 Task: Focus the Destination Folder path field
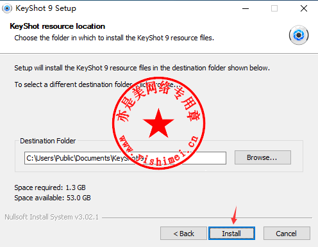pos(125,158)
